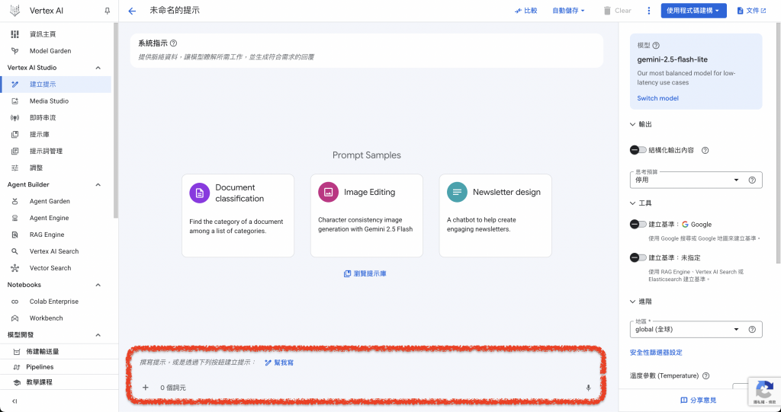
Task: Click the help icon in 地區 field
Action: coord(752,330)
